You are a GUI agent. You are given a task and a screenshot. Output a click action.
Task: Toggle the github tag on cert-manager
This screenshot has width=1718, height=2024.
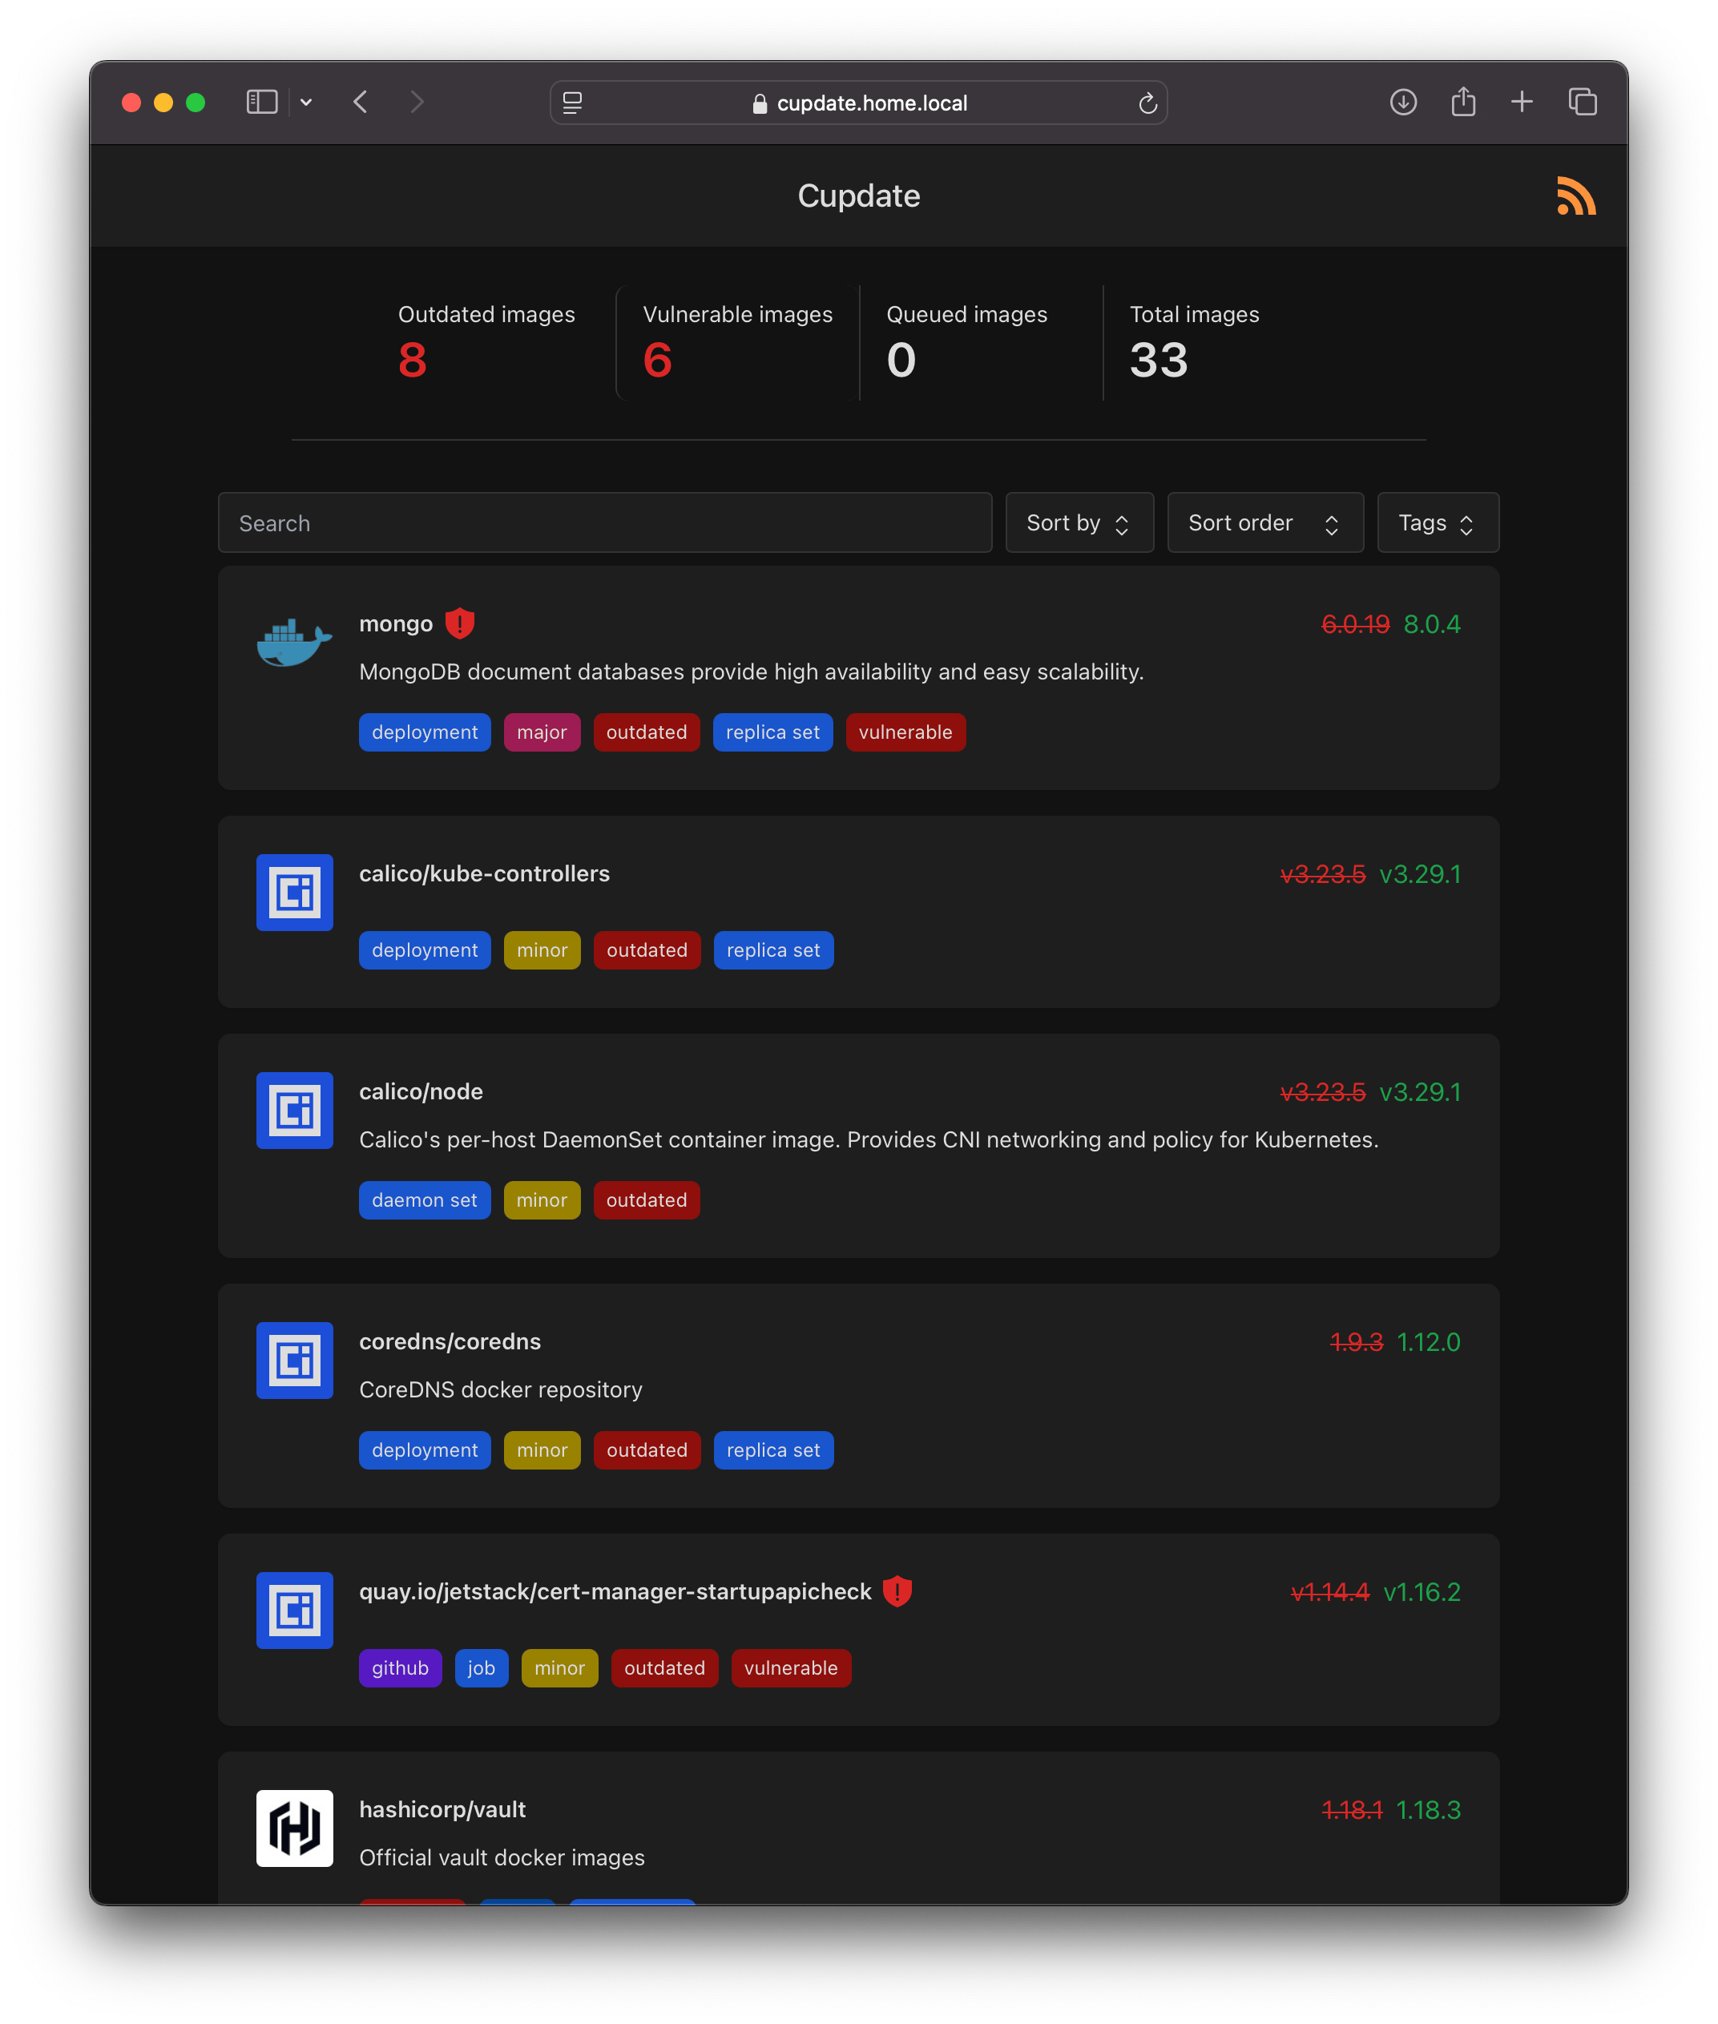tap(399, 1666)
